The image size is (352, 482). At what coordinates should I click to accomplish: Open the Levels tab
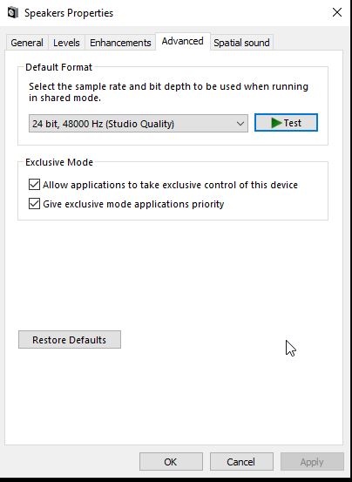point(66,43)
